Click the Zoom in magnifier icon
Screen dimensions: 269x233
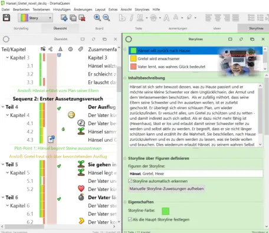pyautogui.click(x=97, y=18)
